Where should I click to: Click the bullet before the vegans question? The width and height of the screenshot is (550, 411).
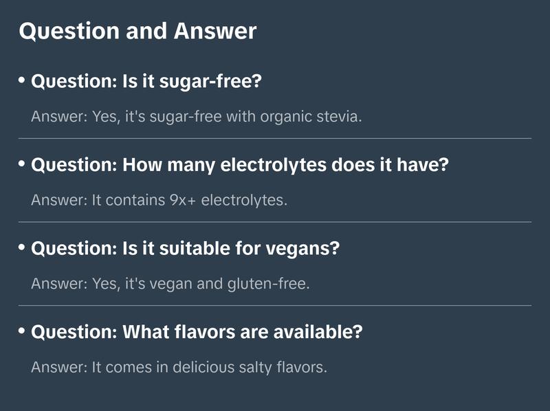[x=22, y=247]
